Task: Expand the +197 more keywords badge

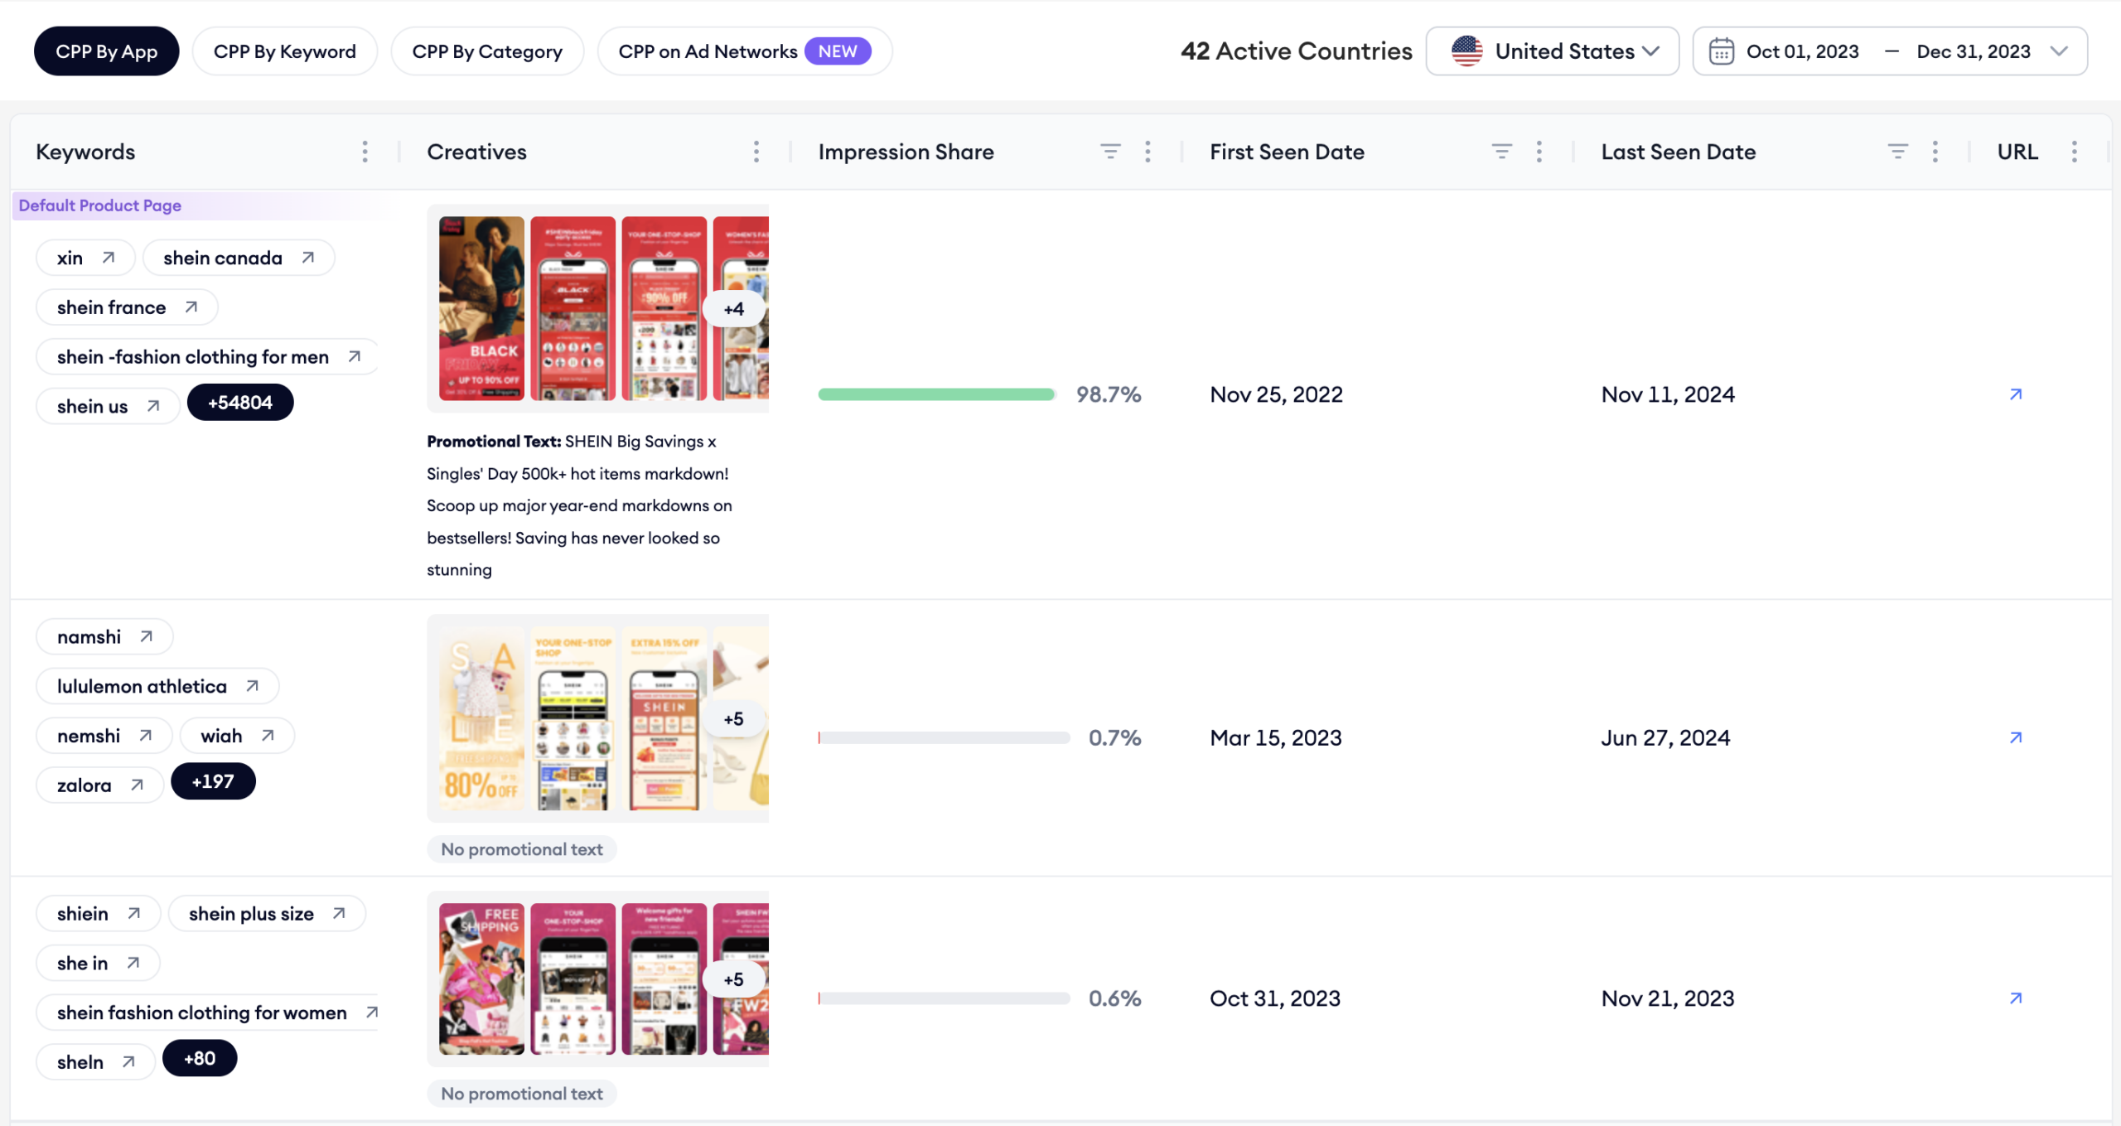Action: click(213, 781)
